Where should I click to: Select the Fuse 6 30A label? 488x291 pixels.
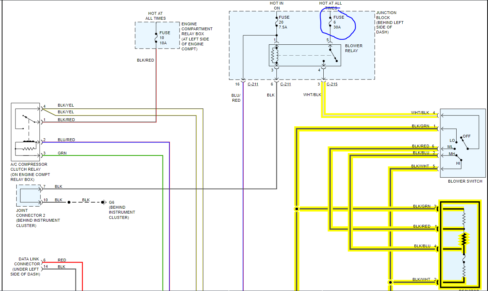339,22
